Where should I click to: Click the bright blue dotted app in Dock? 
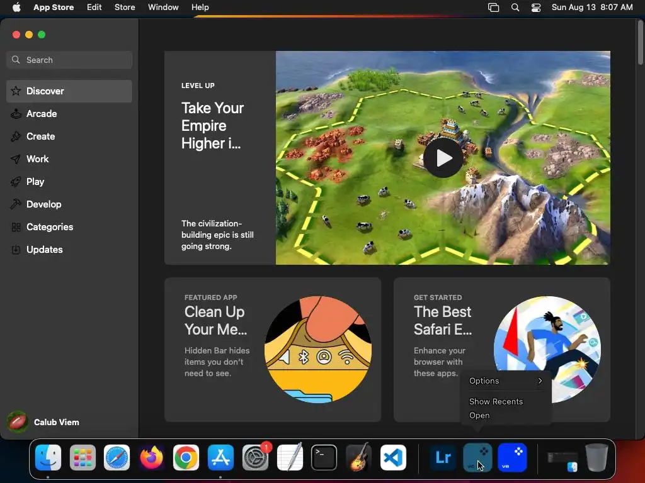coord(512,457)
